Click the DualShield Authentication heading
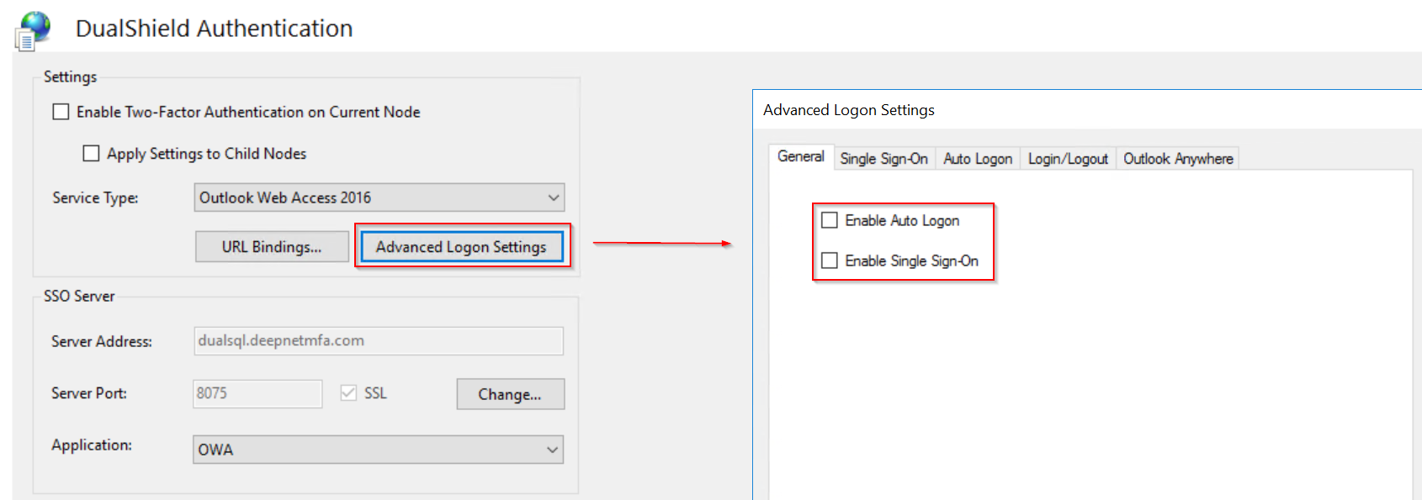Screen dimensions: 1422x500 coord(214,29)
